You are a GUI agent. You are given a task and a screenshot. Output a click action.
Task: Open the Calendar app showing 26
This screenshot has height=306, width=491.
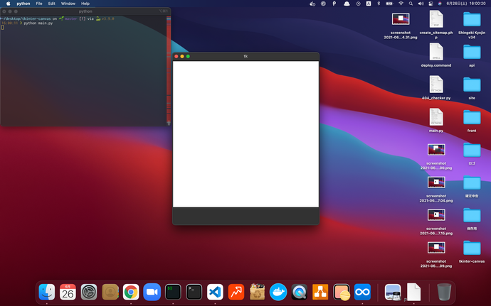[68, 292]
